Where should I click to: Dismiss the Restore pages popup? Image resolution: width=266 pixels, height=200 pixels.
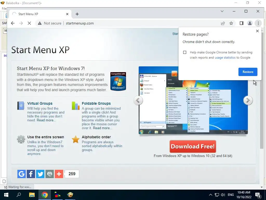click(x=257, y=31)
